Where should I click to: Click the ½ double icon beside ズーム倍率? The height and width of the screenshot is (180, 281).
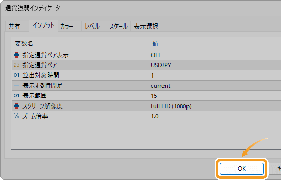pyautogui.click(x=17, y=116)
